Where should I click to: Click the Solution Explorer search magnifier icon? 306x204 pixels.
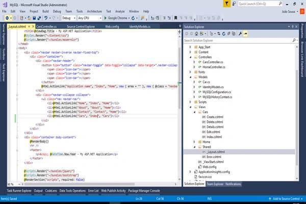click(x=294, y=40)
